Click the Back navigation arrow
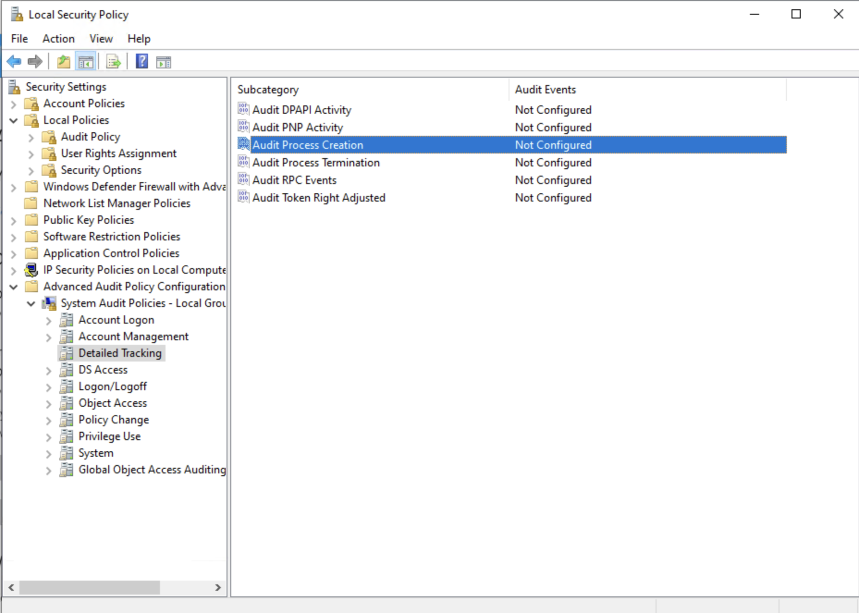The height and width of the screenshot is (613, 859). [x=14, y=61]
